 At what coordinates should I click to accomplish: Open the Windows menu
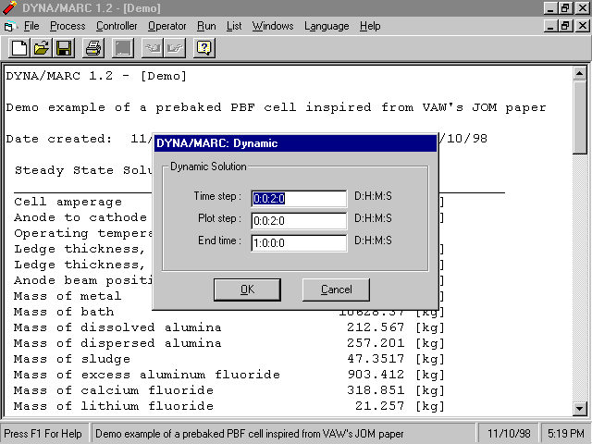273,26
